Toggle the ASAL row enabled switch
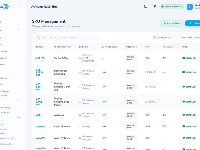200x150 pixels. point(183,115)
